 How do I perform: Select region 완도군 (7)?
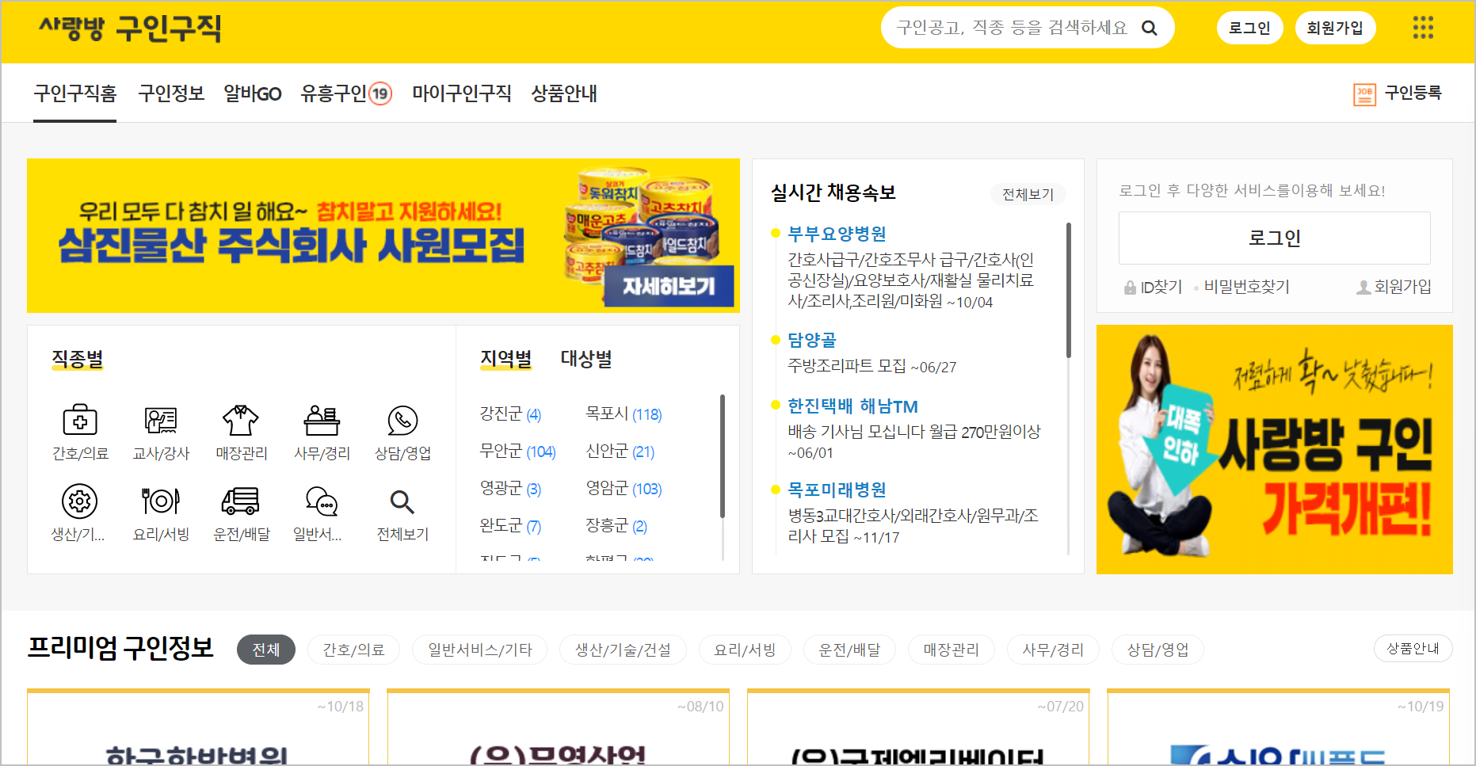510,526
